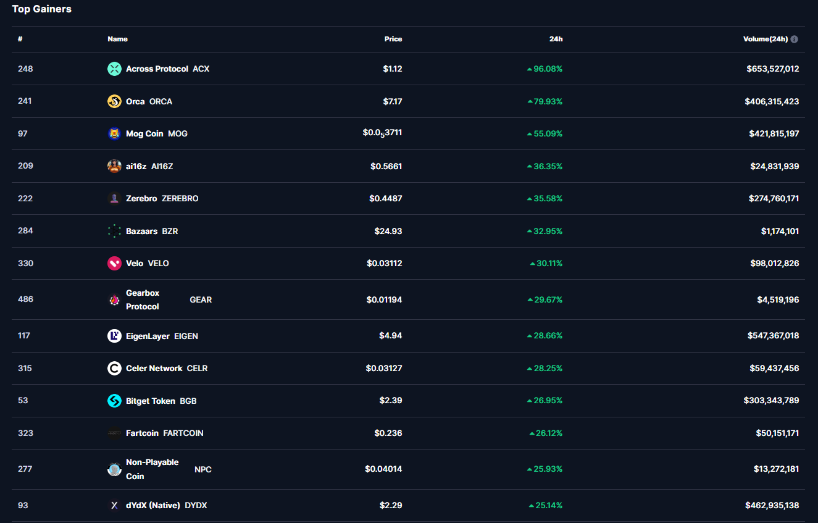Image resolution: width=818 pixels, height=523 pixels.
Task: Click the dYdX (Native) logo icon
Action: pyautogui.click(x=114, y=506)
